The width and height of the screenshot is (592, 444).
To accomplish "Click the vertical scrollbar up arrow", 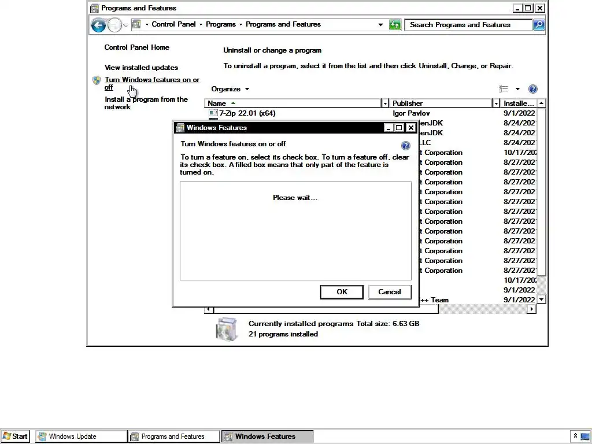I will pyautogui.click(x=541, y=103).
